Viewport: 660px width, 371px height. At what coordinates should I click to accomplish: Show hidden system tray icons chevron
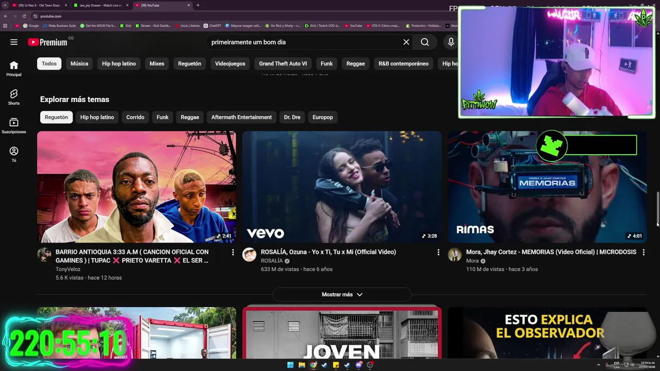[x=599, y=365]
